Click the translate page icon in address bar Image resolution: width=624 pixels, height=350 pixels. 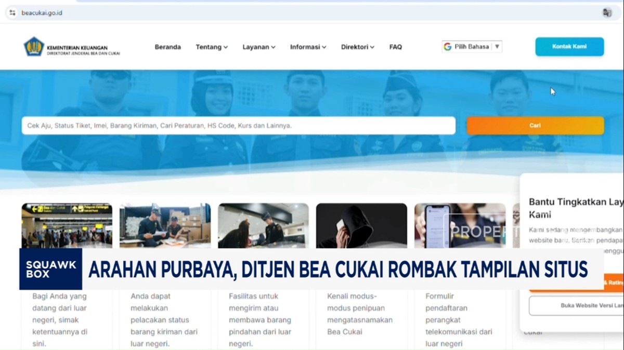tap(607, 12)
